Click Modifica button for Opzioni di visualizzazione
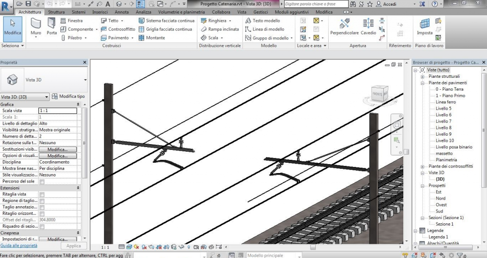This screenshot has width=487, height=258. 57,156
